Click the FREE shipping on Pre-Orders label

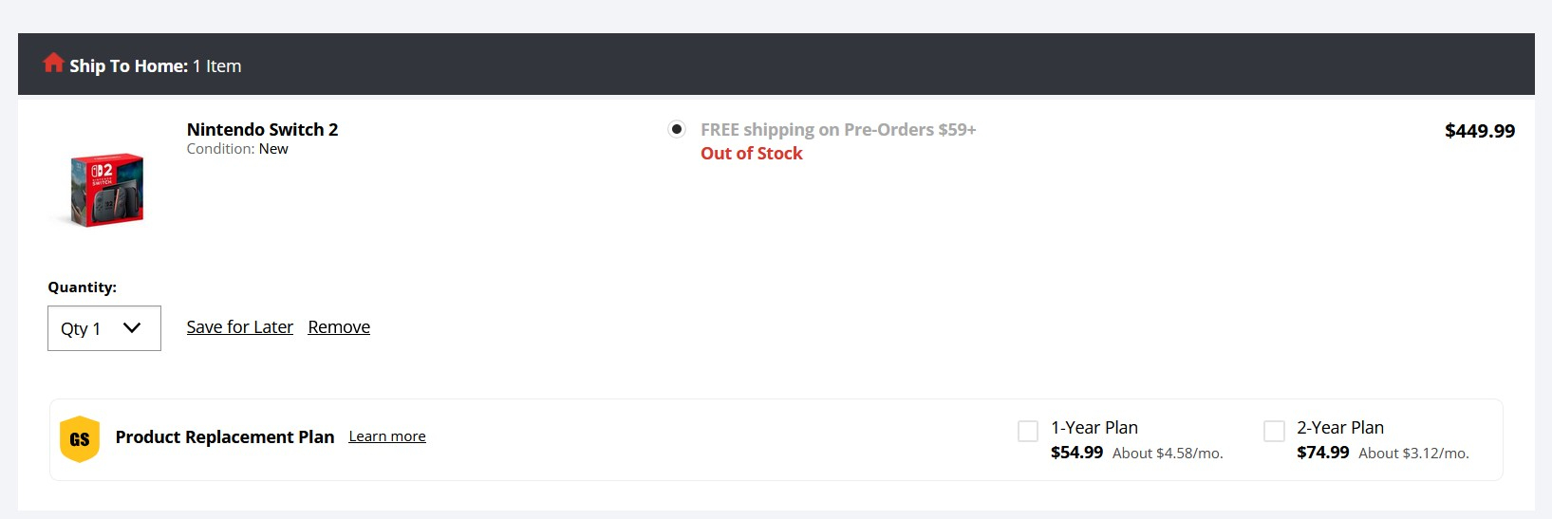click(838, 130)
